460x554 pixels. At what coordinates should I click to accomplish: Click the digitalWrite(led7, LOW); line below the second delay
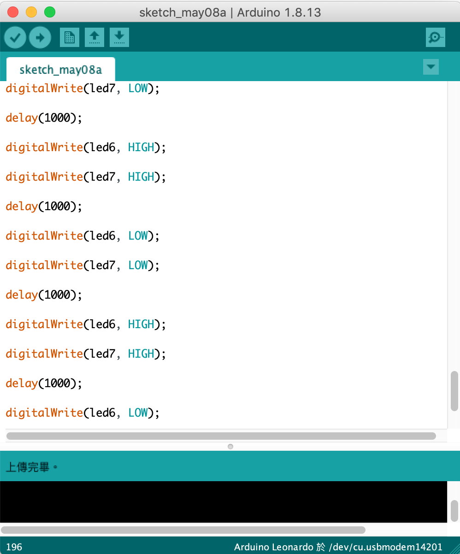[83, 265]
